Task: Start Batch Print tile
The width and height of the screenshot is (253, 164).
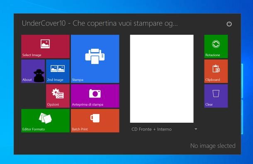Action: 95,121
